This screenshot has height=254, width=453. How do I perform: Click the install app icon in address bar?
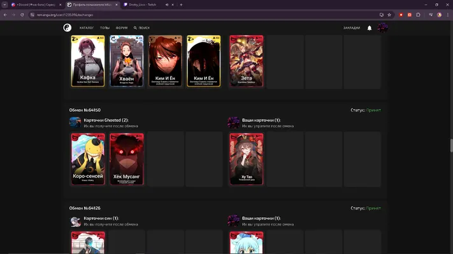(x=382, y=15)
